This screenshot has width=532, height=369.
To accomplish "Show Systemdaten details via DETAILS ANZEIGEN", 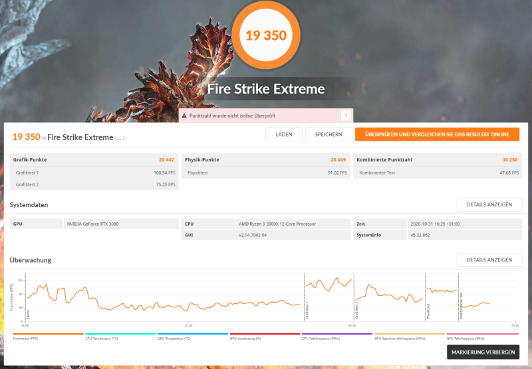I will pos(489,204).
